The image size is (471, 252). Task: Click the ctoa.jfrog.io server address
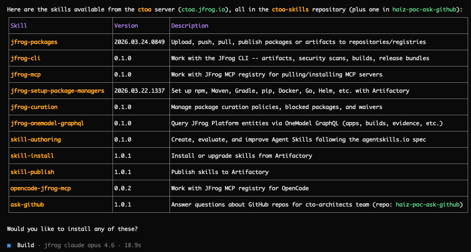(x=203, y=9)
